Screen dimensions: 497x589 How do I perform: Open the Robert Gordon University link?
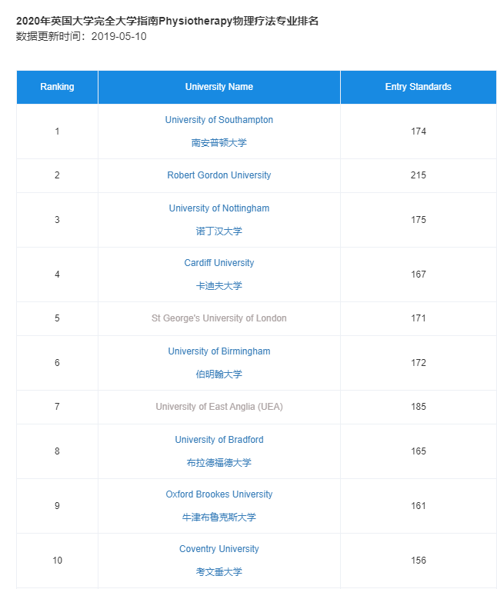click(x=218, y=175)
